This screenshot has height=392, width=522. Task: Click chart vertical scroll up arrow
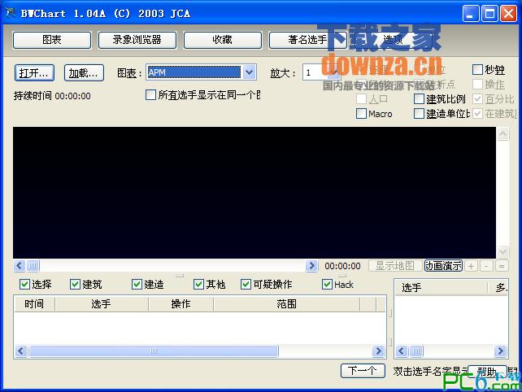502,134
